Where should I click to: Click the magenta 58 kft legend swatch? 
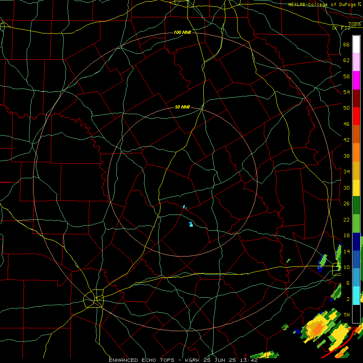coord(356,80)
